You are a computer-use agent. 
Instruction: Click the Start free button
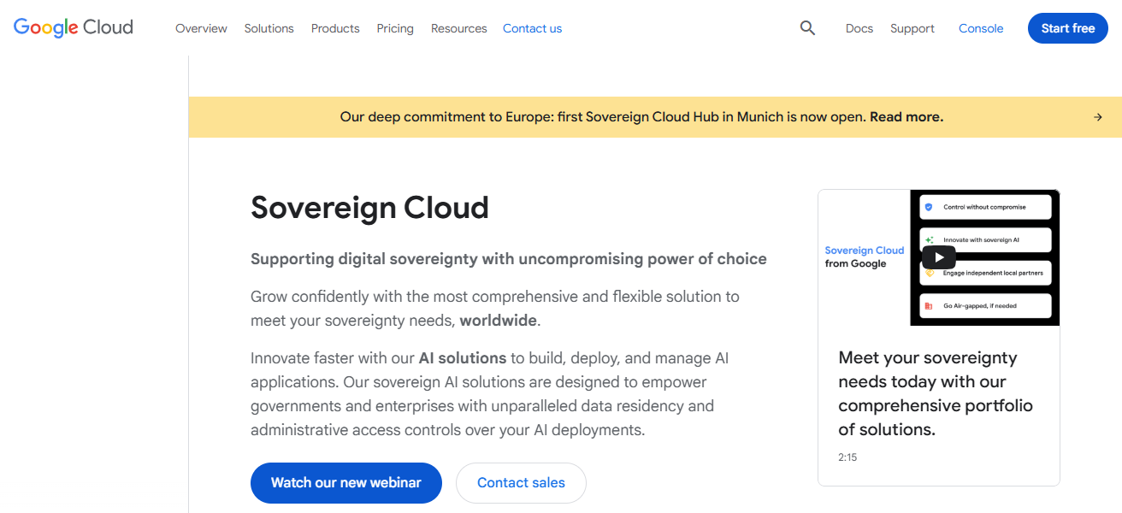click(x=1067, y=27)
